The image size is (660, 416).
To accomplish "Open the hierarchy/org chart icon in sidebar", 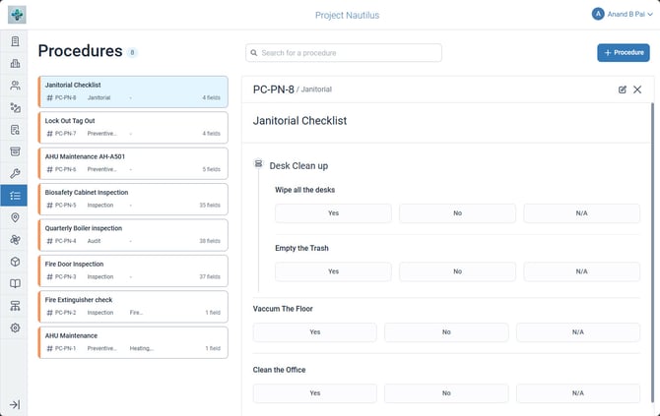I will pos(15,306).
